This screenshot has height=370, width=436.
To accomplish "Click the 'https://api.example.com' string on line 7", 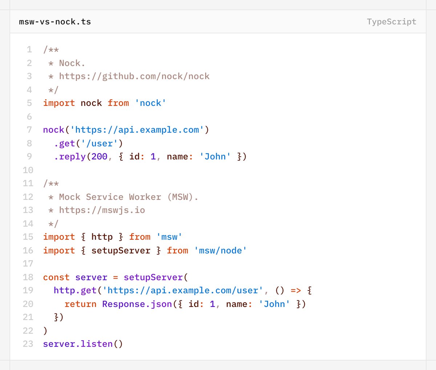I will (137, 130).
